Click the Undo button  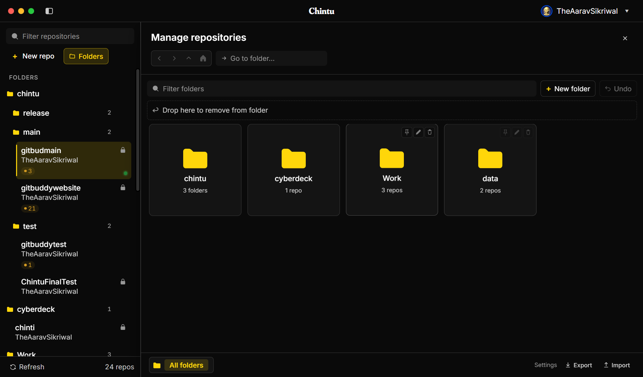click(618, 89)
